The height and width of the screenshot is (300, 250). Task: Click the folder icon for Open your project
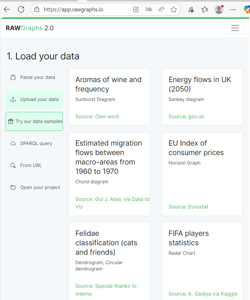point(13,187)
